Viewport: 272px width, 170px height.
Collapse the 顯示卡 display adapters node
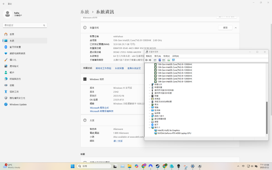[x=150, y=127]
